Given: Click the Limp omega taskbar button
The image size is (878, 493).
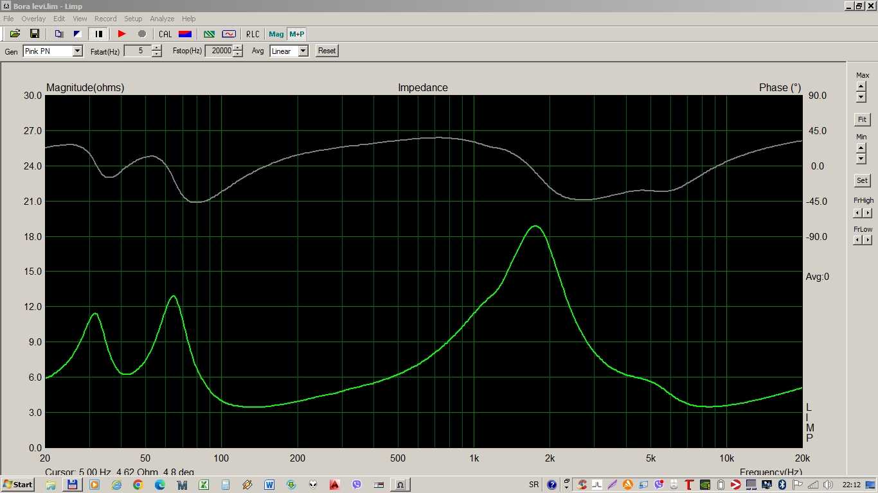Looking at the screenshot, I should pyautogui.click(x=400, y=485).
